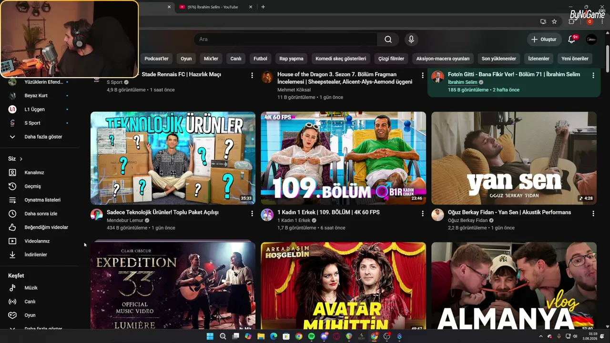Viewport: 610px width, 343px height.
Task: Open the Chrome extensions puzzle icon
Action: coord(572,21)
